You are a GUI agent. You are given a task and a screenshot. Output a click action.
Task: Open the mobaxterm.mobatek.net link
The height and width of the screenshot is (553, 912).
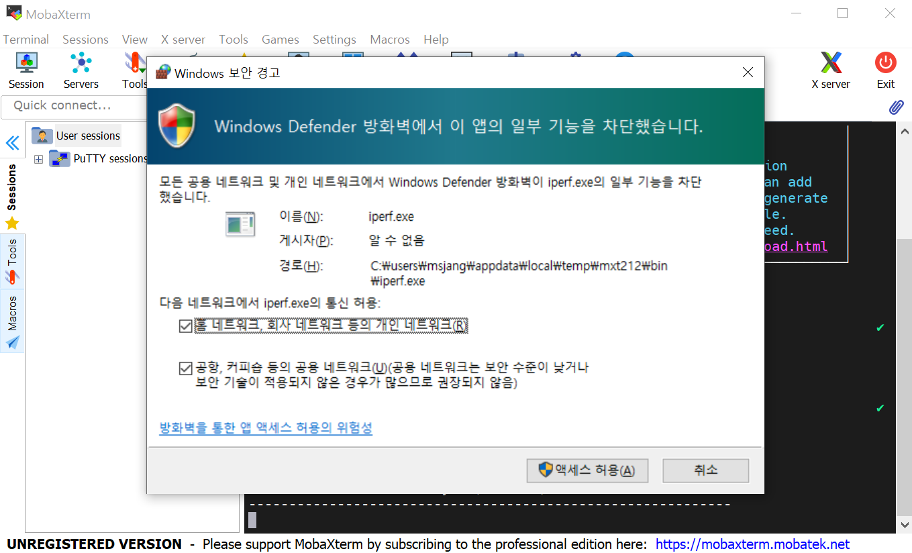(752, 544)
